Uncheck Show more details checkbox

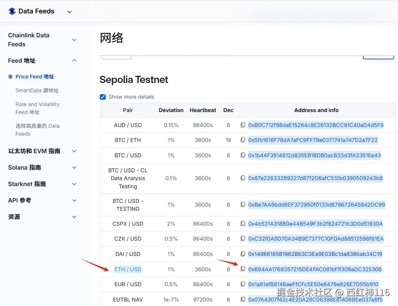tap(103, 97)
